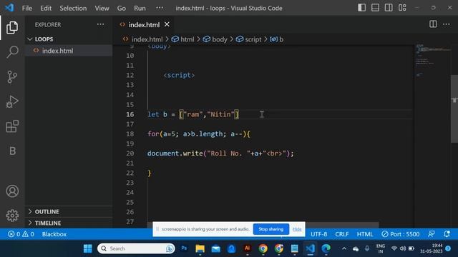Open Illustrator from the taskbar
Viewport: 458px width, 257px height.
247,248
